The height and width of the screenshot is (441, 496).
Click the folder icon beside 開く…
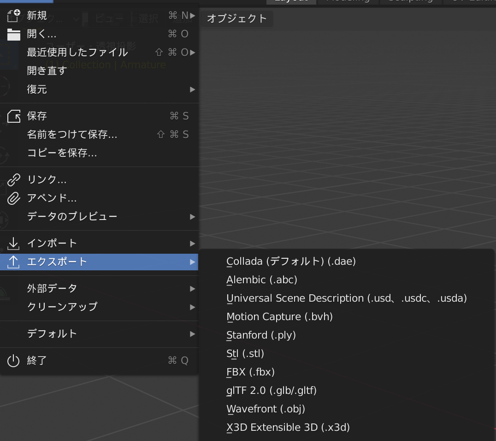pos(14,34)
